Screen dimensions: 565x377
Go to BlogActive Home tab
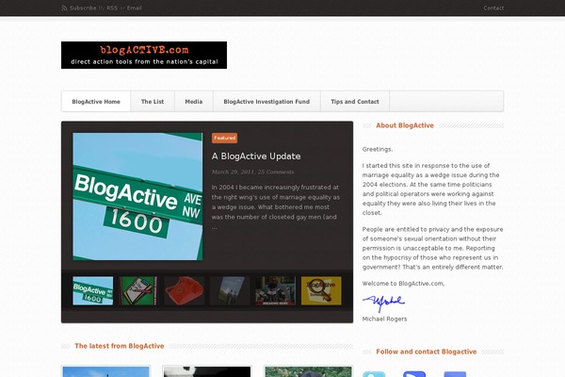coord(96,102)
